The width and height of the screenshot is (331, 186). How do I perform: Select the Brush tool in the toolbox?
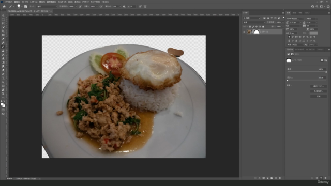click(3, 47)
